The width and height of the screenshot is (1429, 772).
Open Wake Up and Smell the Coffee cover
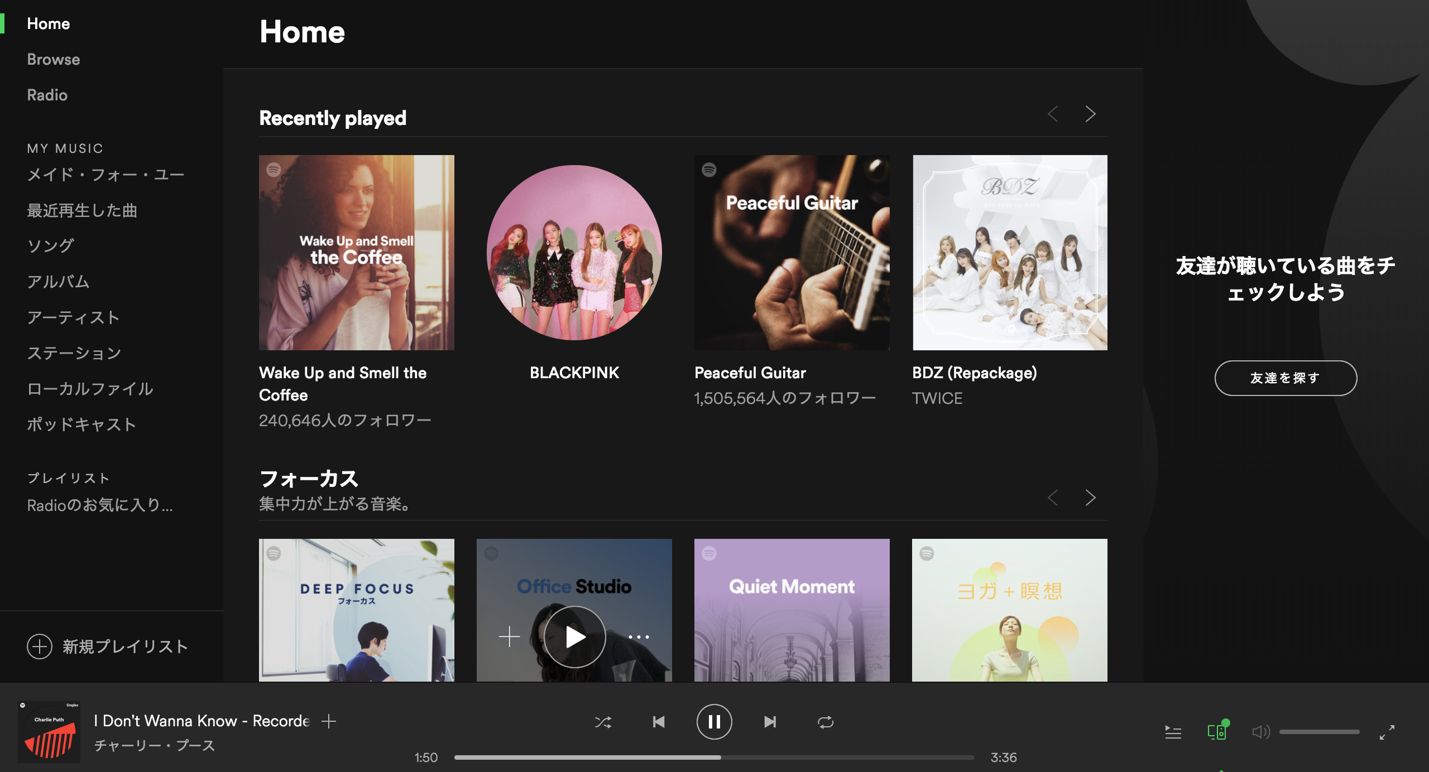click(x=357, y=253)
